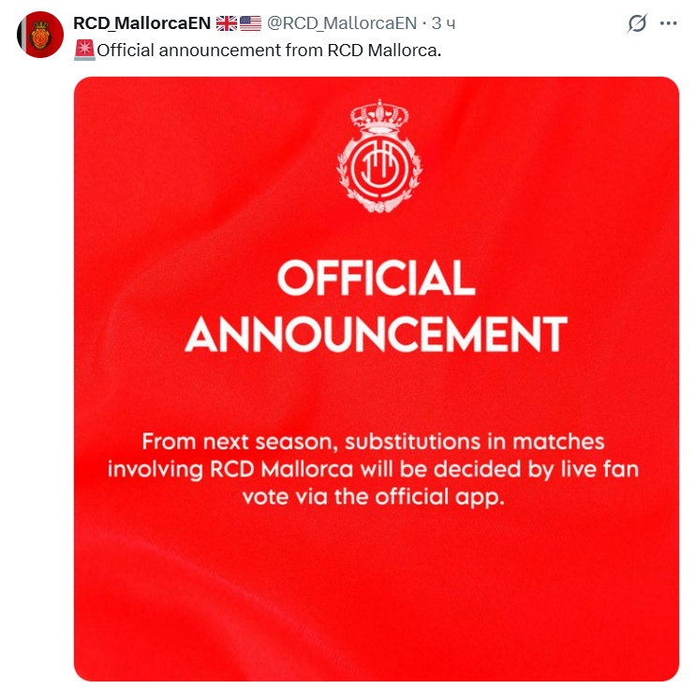Click the @RCD_MallorcaEN handle
The width and height of the screenshot is (696, 687).
coord(343,23)
